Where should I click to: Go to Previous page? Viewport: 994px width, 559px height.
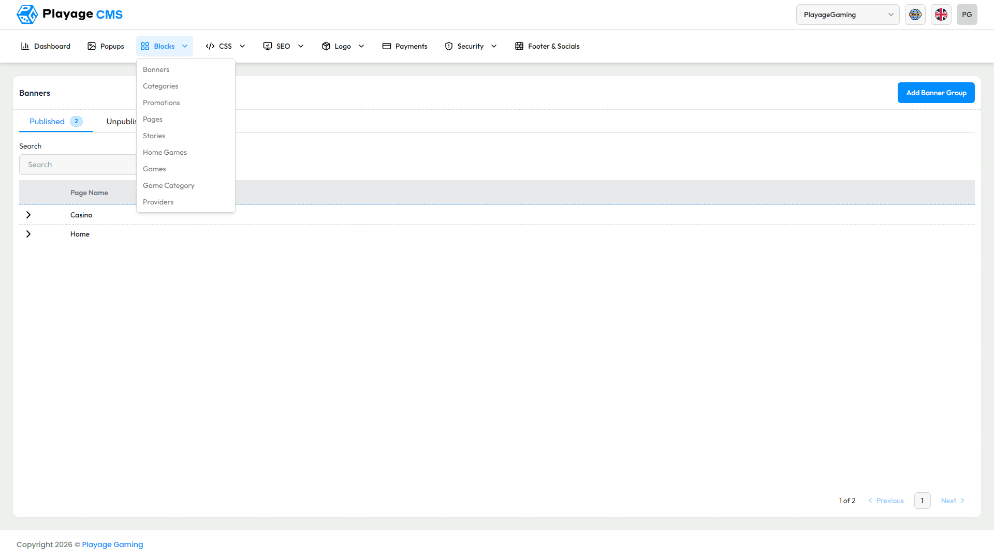click(x=886, y=501)
